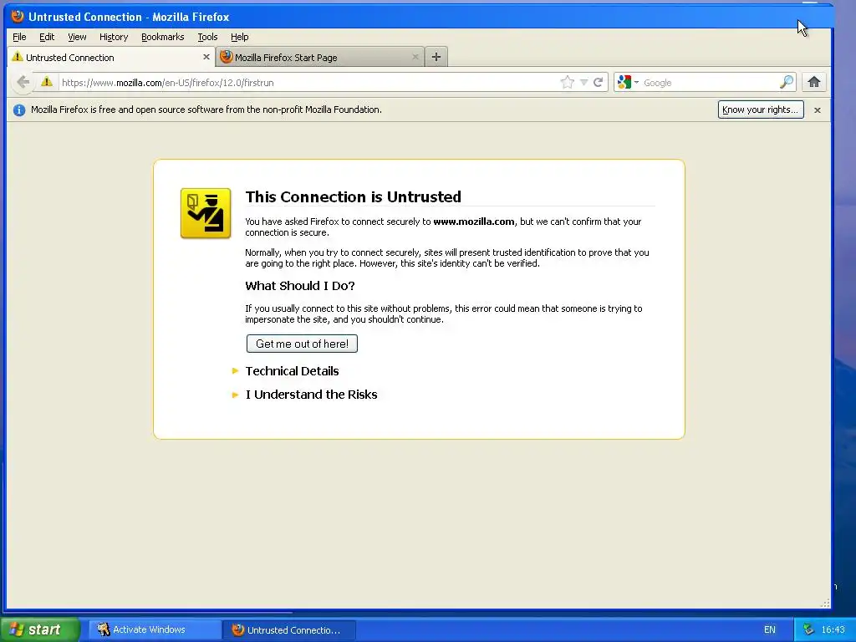Click the What Should I Do? heading
The height and width of the screenshot is (642, 856).
pos(300,286)
